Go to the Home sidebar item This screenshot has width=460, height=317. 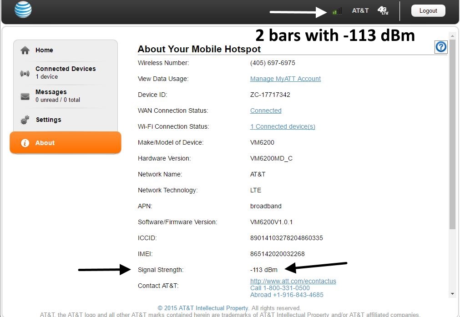pyautogui.click(x=45, y=50)
